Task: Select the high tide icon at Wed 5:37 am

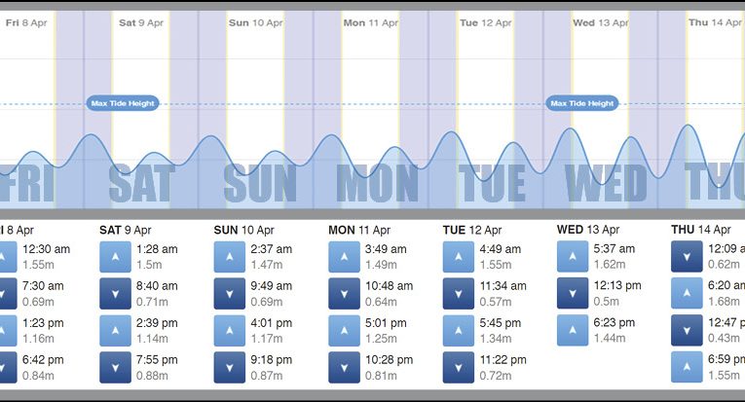Action: pos(573,257)
